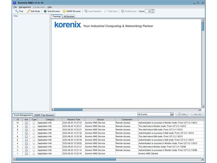Switch to the All Devices tab
This screenshot has width=217, height=163.
69,16
